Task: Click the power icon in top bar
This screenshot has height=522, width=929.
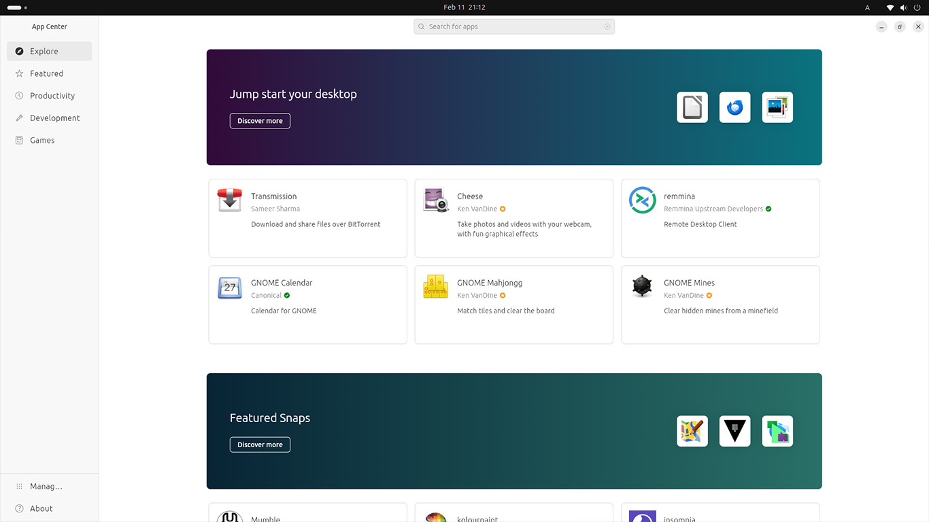Action: [917, 7]
